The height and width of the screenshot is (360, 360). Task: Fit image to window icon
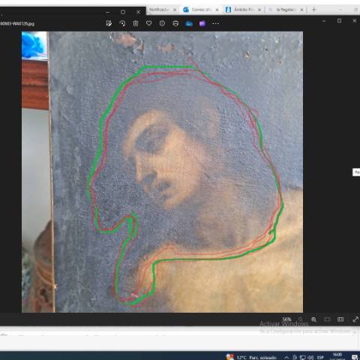point(327,319)
